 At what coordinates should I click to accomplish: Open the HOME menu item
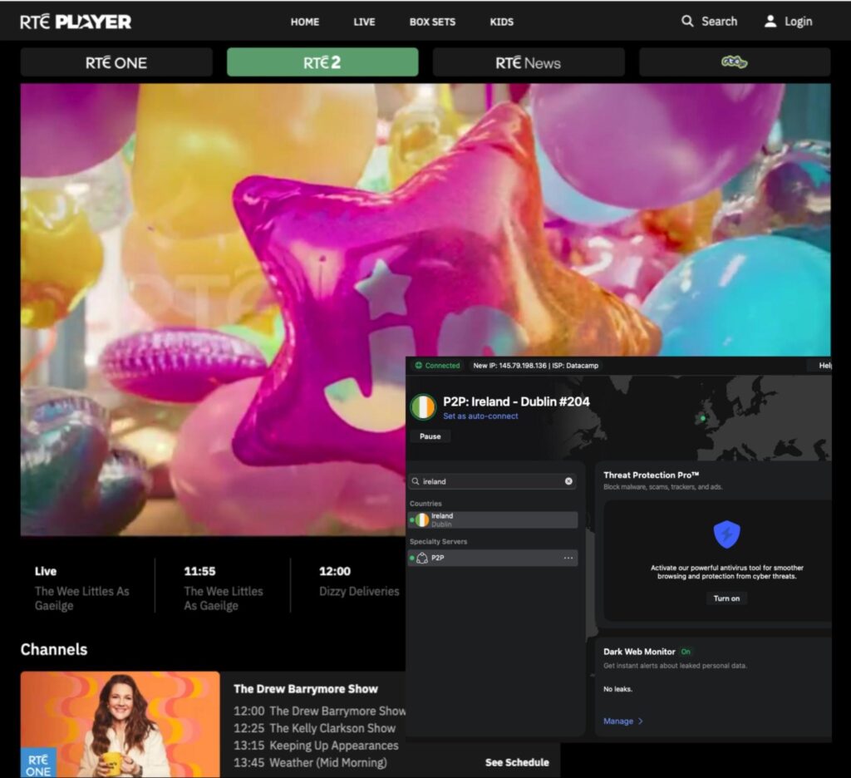point(305,22)
